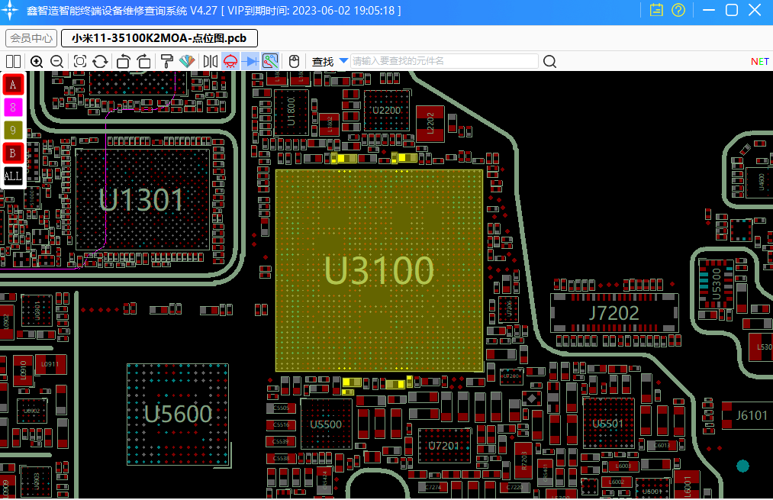Click the paint roller icon
Screen dimensions: 773x500
166,62
